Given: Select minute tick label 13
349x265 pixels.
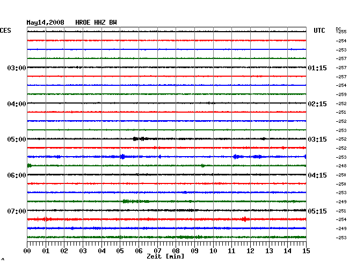Looking at the screenshot, I should click(x=269, y=251).
